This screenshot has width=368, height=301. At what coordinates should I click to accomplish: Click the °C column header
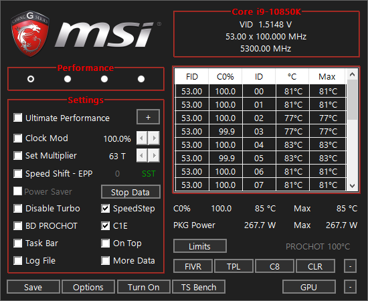click(x=292, y=76)
